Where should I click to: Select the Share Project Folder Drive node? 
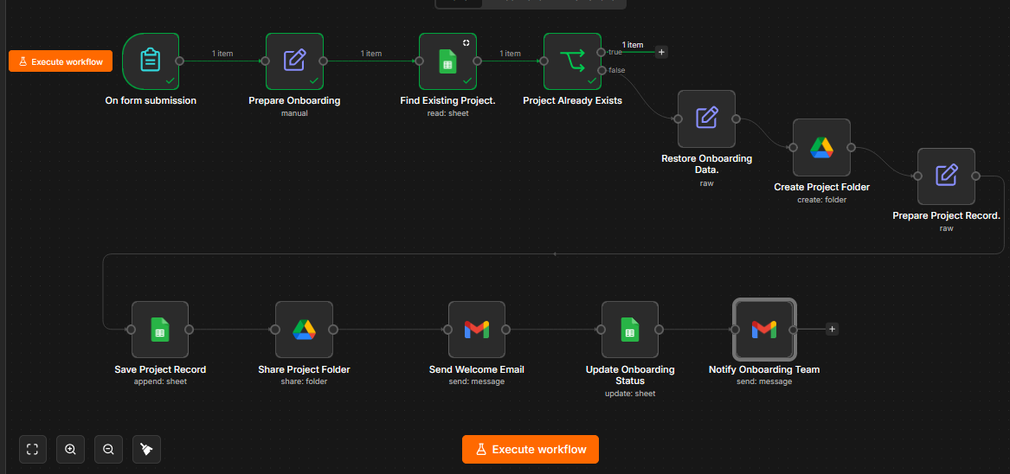tap(304, 329)
